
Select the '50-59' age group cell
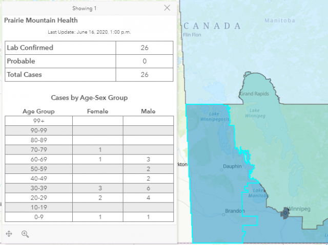coord(39,169)
